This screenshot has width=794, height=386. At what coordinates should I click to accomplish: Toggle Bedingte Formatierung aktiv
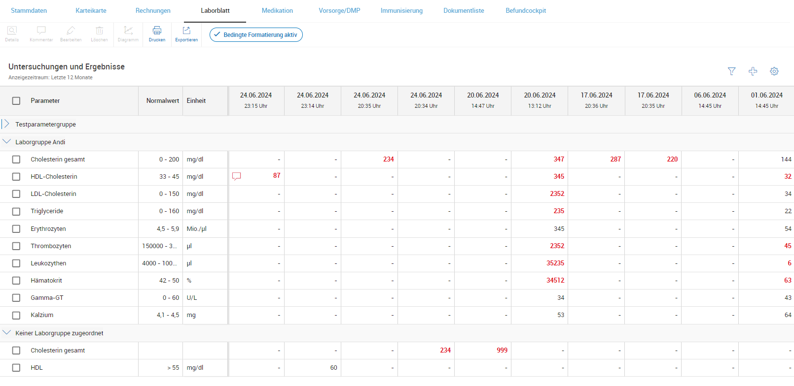coord(256,35)
